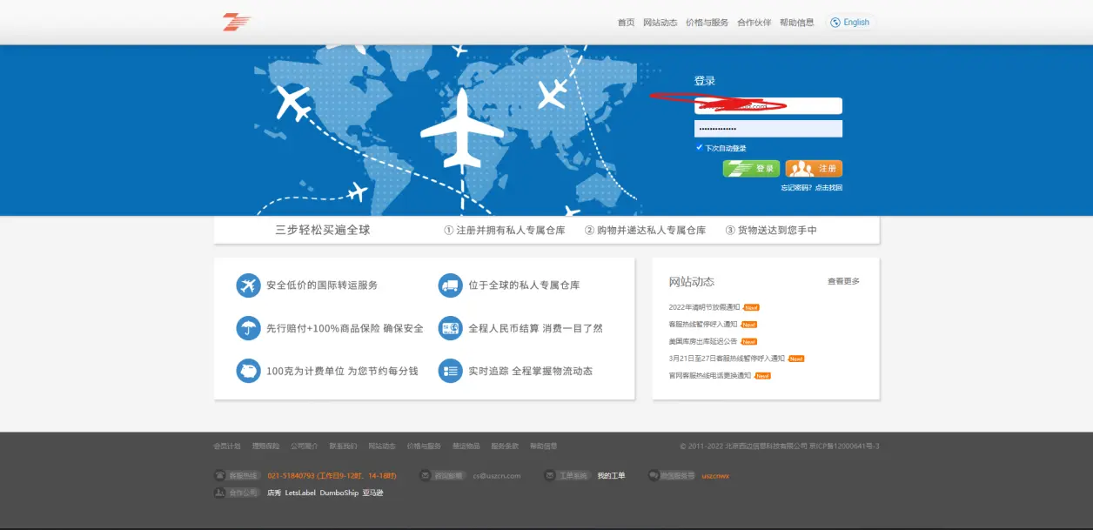This screenshot has width=1093, height=530.
Task: Click the New badge beside 美国库房出库延迟公告
Action: coord(748,341)
